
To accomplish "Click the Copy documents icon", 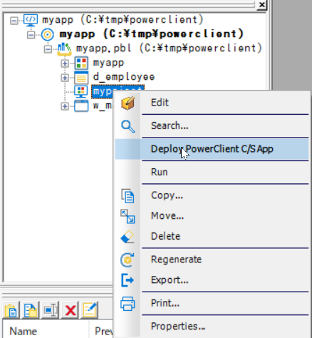I will pos(128,196).
